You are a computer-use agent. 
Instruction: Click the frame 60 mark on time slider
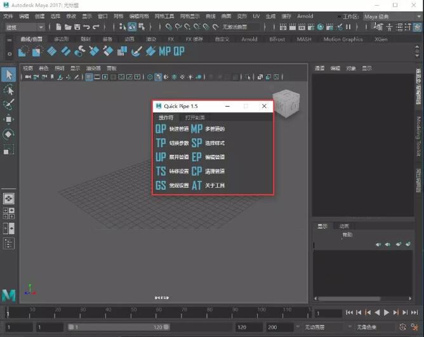[x=158, y=313]
